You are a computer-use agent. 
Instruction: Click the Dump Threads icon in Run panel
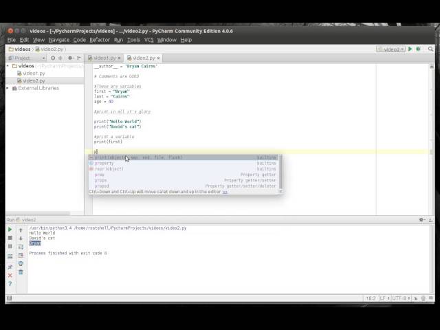tap(10, 256)
